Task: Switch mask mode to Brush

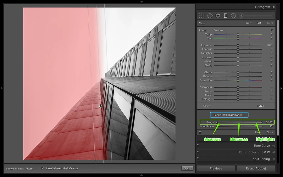Action: click(x=270, y=23)
